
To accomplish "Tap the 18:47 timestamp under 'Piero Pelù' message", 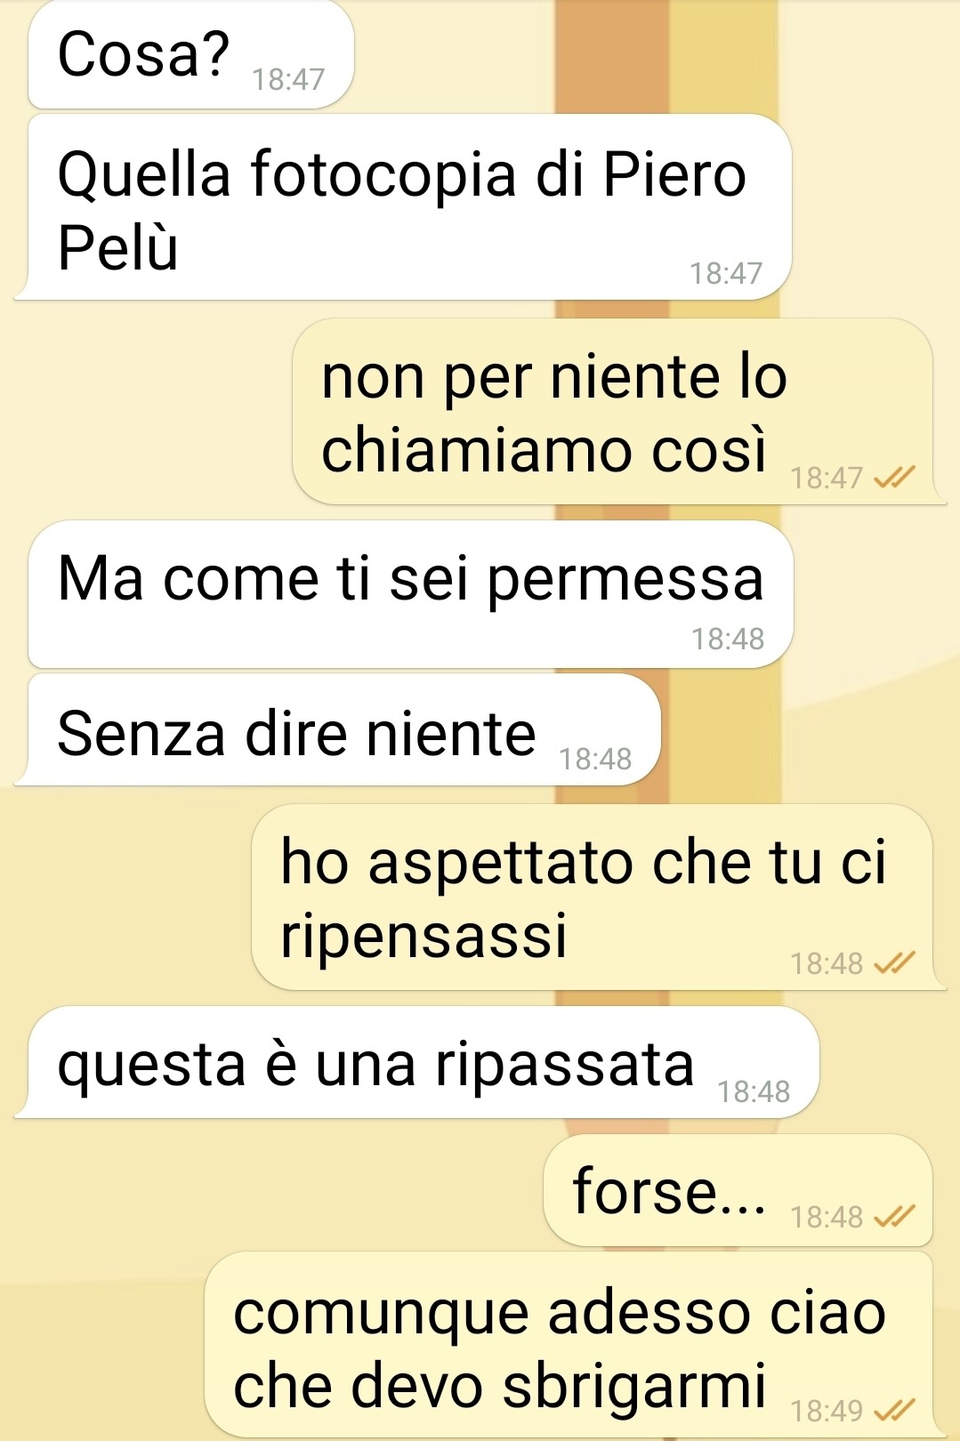I will tap(726, 273).
